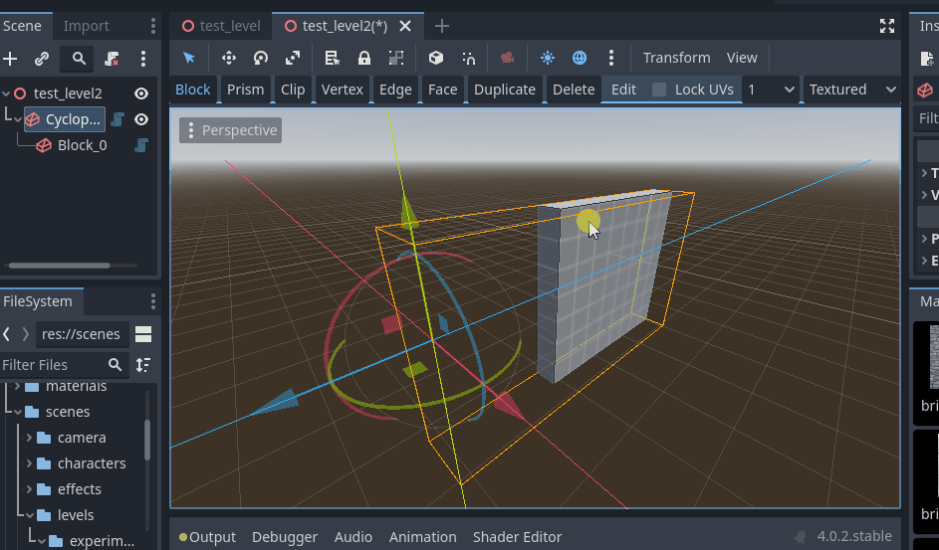Viewport: 939px width, 550px height.
Task: Select the Block tool
Action: 193,90
